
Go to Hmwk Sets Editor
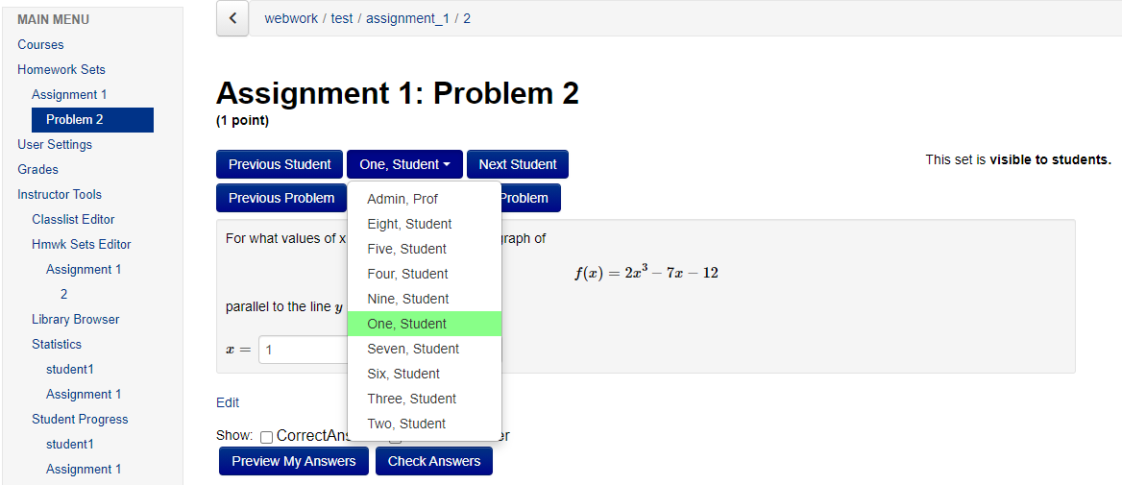point(82,244)
